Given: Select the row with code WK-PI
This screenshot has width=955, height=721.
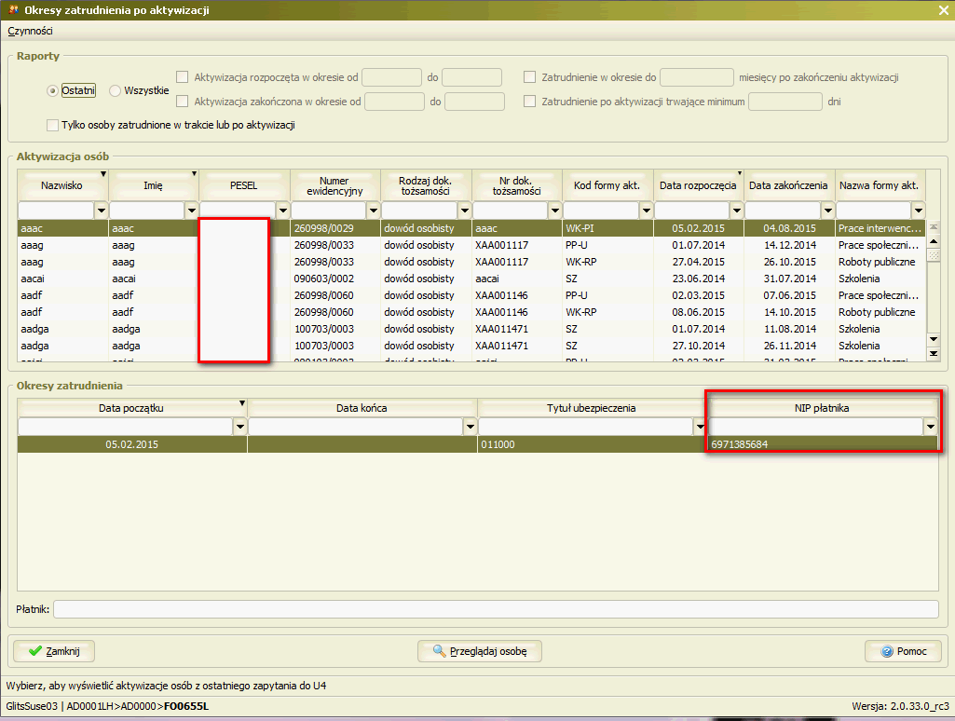Looking at the screenshot, I should click(x=471, y=228).
